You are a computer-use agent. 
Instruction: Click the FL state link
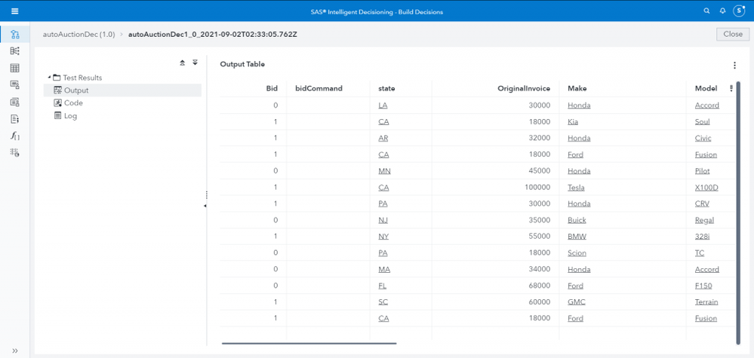(x=383, y=286)
